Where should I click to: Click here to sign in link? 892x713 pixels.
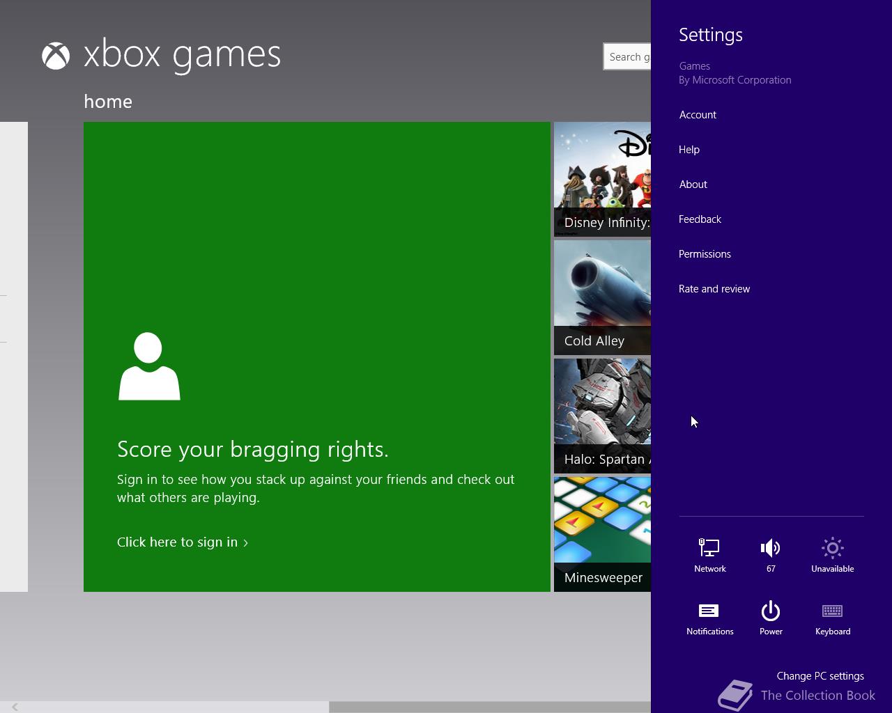[x=183, y=542]
